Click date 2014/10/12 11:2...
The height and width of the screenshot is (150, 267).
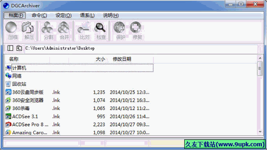[129, 108]
